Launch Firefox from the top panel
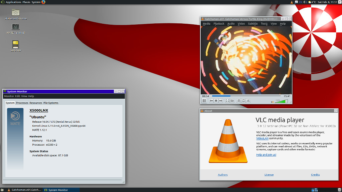 pyautogui.click(x=43, y=2)
